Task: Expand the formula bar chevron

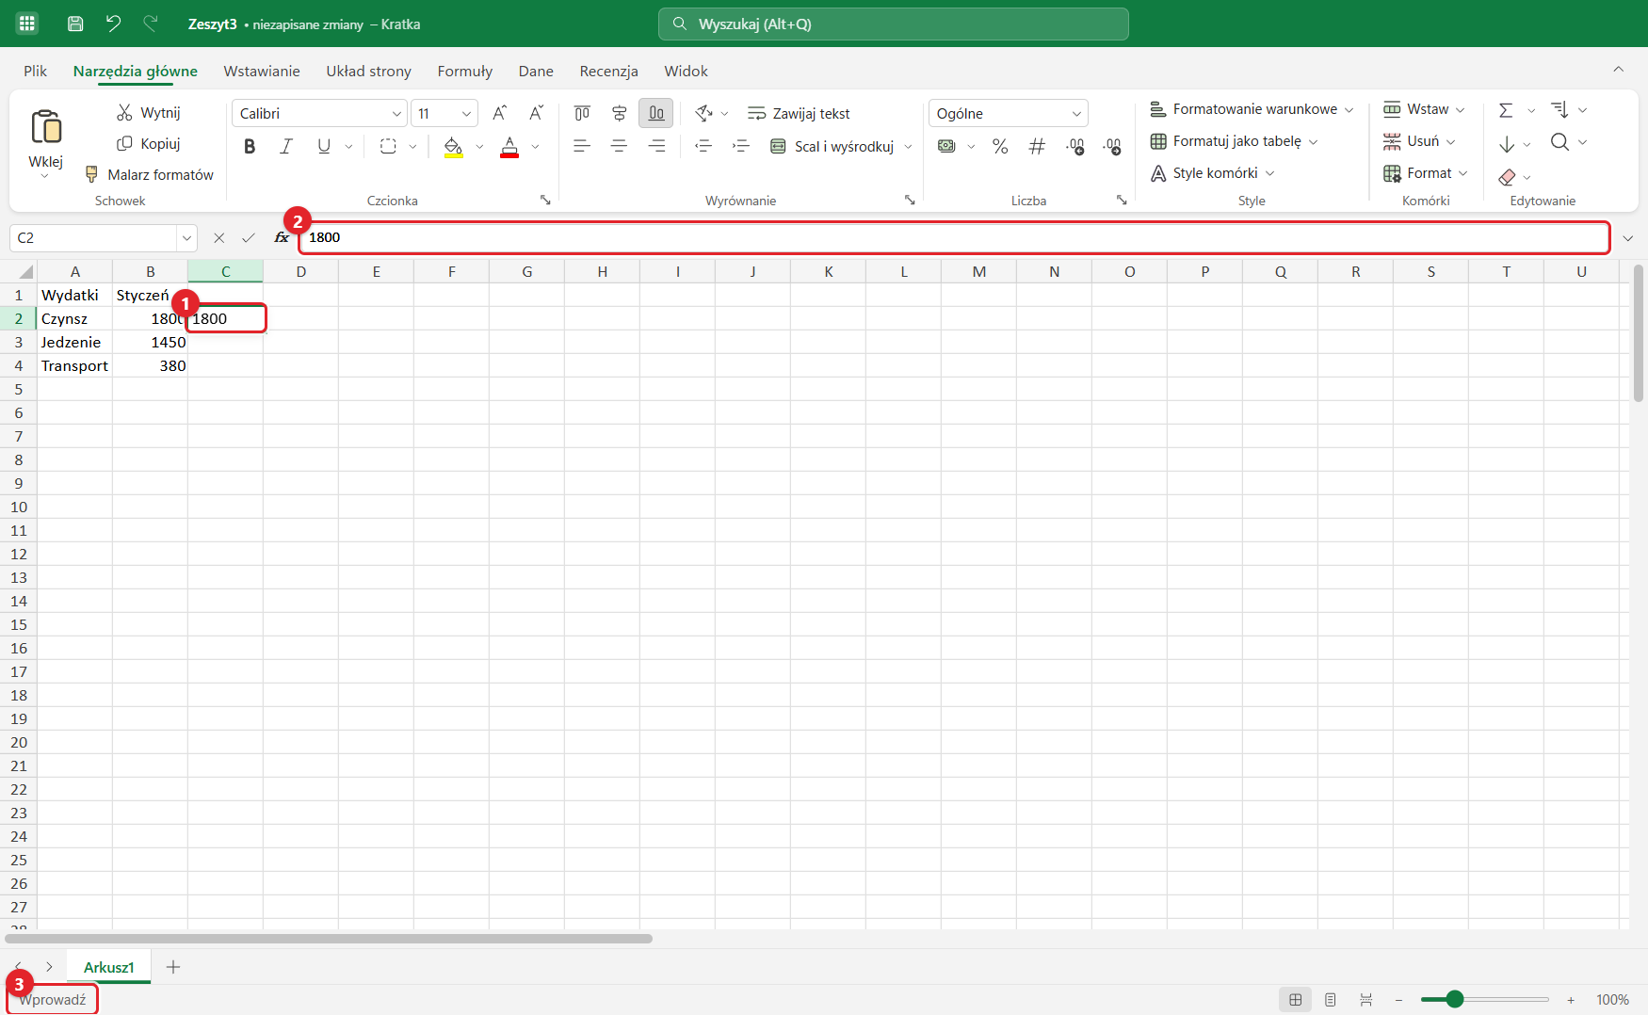Action: click(x=1628, y=238)
